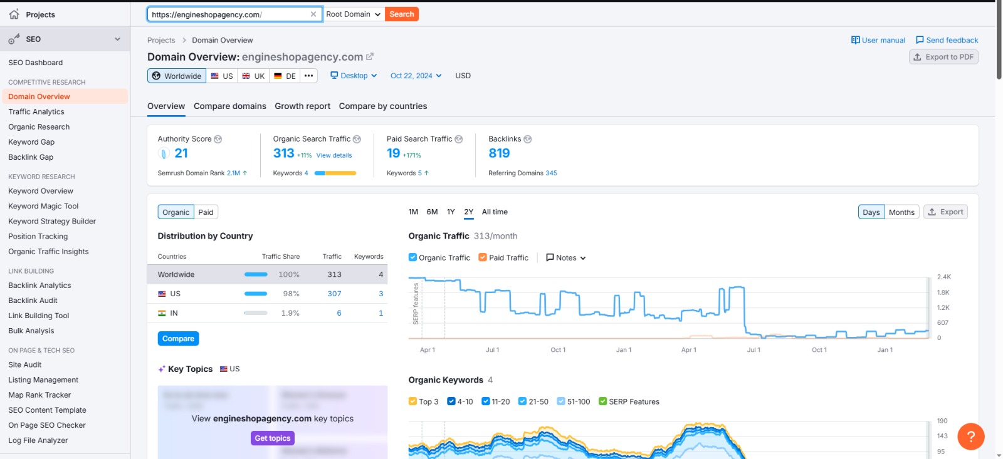Image resolution: width=1003 pixels, height=459 pixels.
Task: Click Semrush Domain Rank up arrow
Action: (x=244, y=173)
